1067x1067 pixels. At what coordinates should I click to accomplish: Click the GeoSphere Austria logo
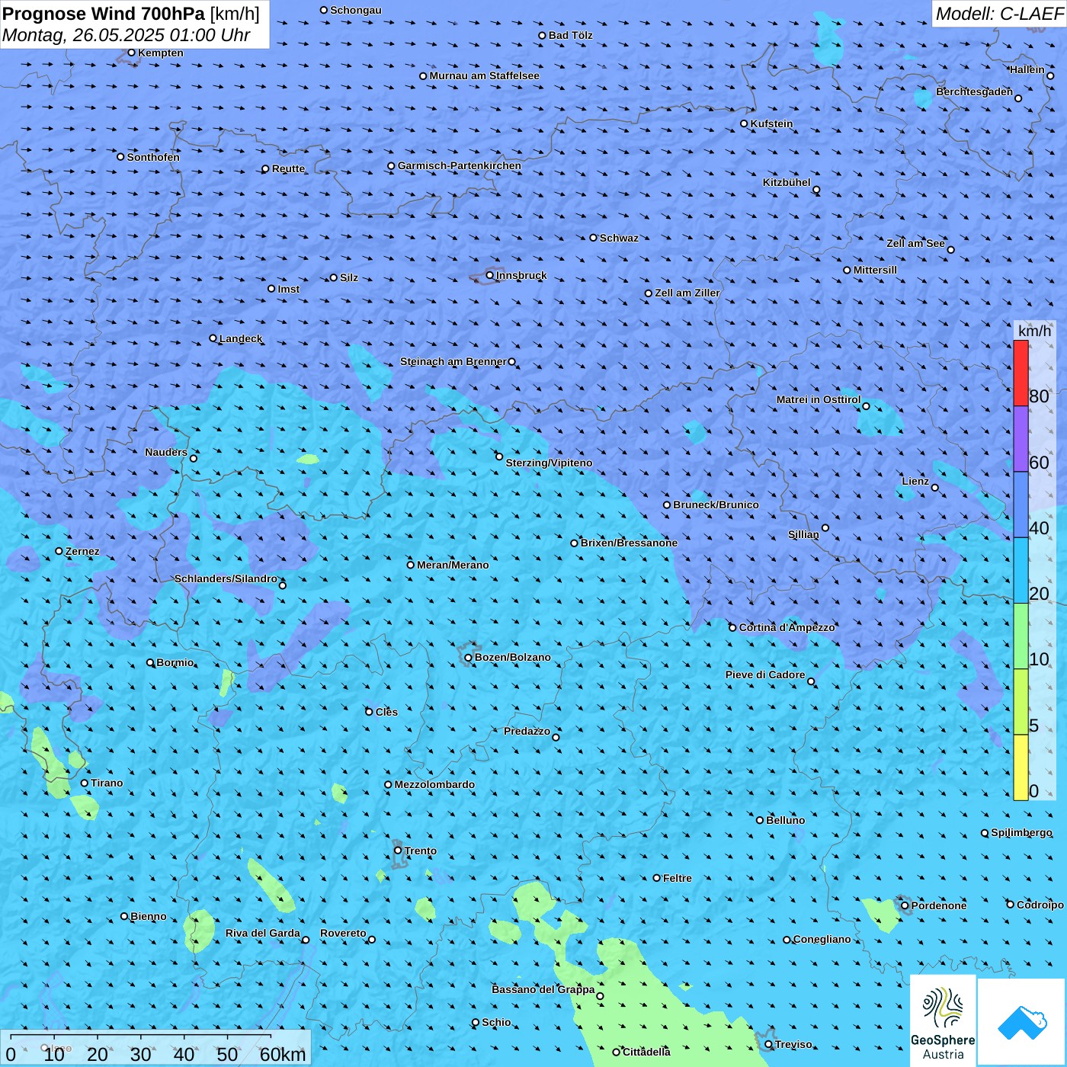[943, 1021]
